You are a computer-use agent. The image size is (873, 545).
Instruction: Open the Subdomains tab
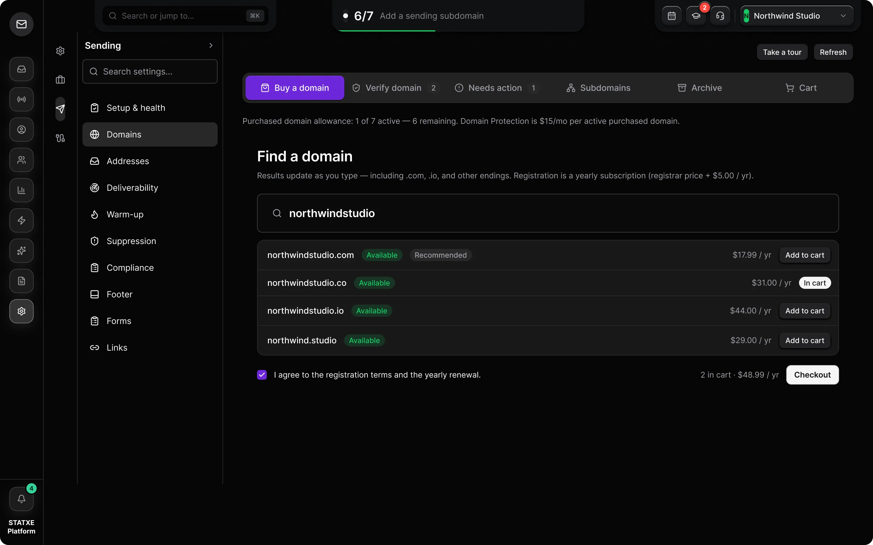(598, 88)
